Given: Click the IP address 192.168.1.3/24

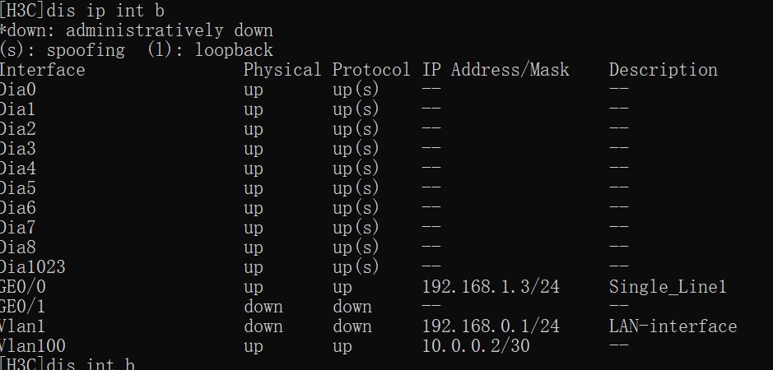Looking at the screenshot, I should 491,287.
